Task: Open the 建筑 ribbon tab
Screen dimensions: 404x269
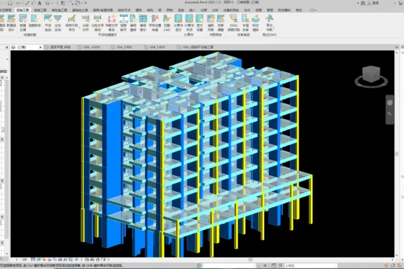Action: click(139, 10)
